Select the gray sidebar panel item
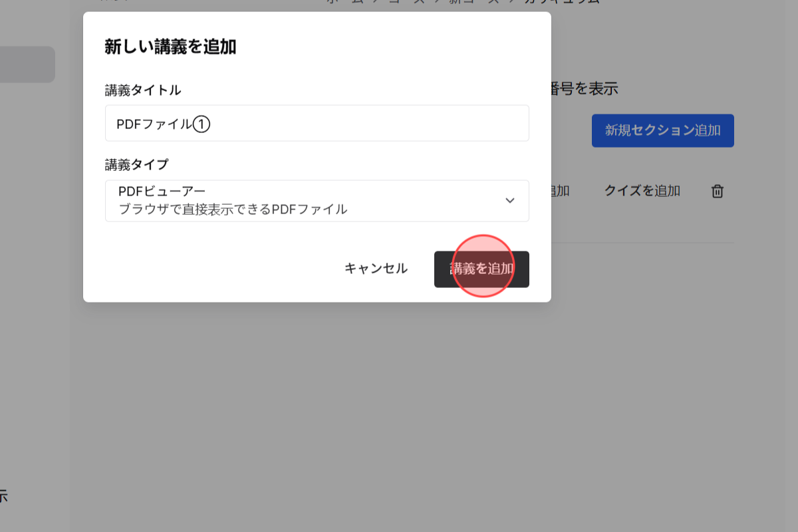Image resolution: width=798 pixels, height=532 pixels. (27, 65)
